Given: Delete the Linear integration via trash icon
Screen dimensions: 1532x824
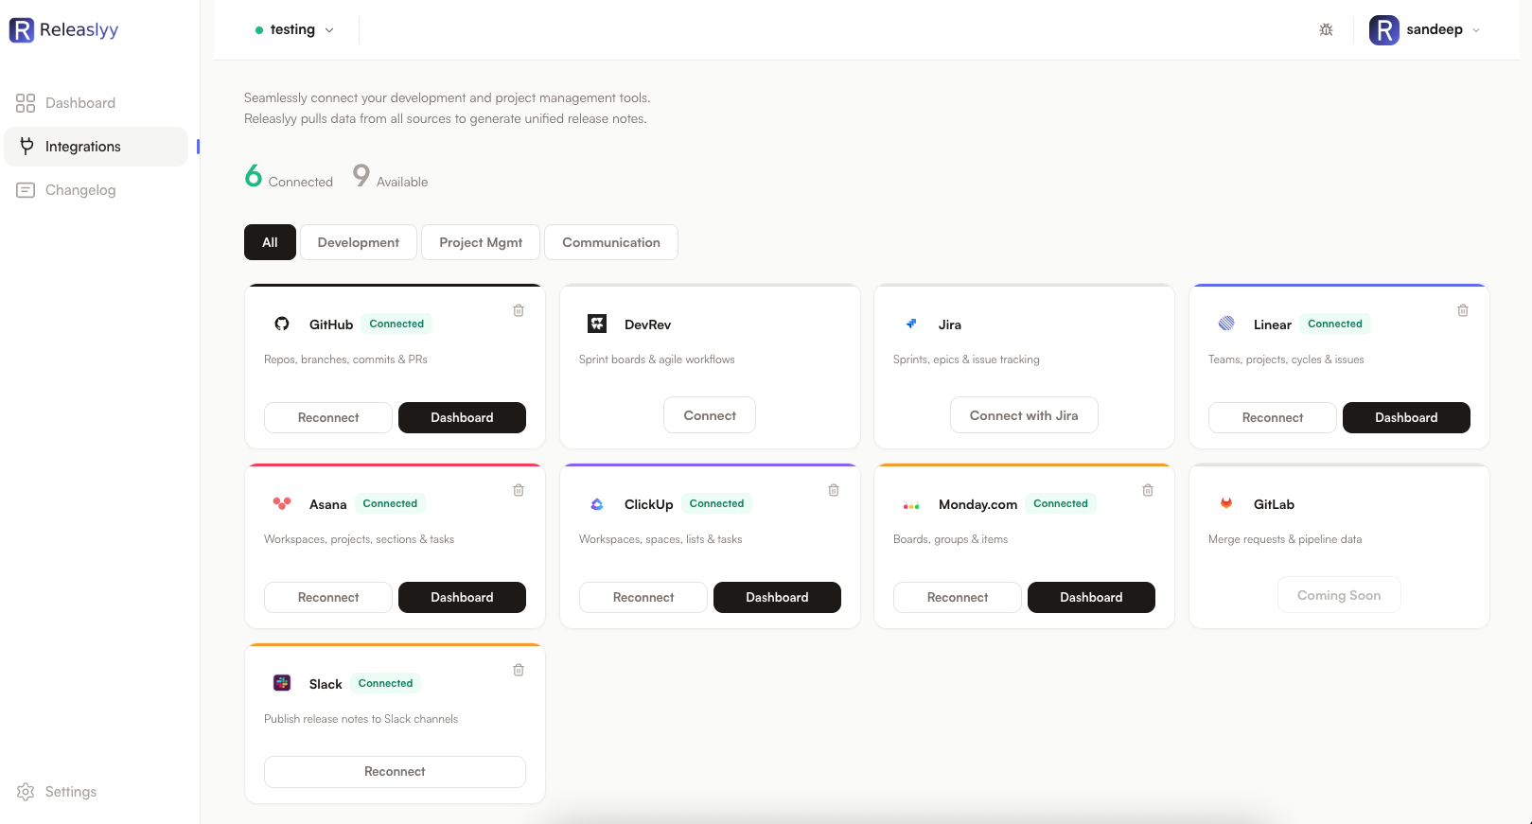Looking at the screenshot, I should [x=1463, y=310].
